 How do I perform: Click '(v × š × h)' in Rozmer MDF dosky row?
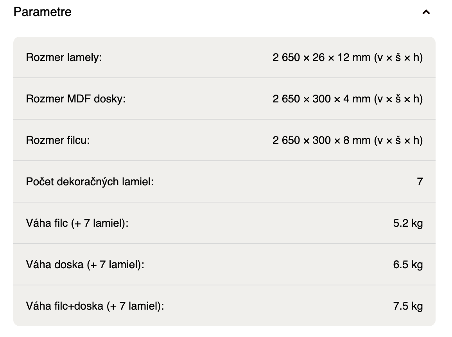coord(398,99)
